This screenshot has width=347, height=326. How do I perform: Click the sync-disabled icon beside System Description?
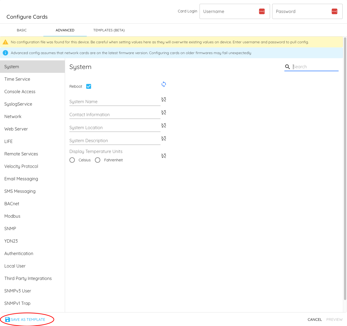click(164, 138)
